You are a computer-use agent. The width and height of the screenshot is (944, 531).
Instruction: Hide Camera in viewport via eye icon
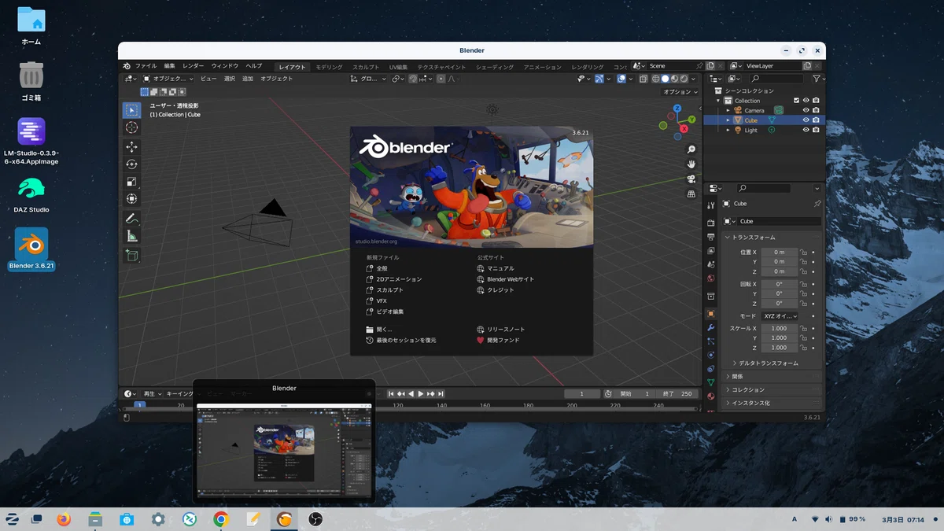[x=806, y=110]
